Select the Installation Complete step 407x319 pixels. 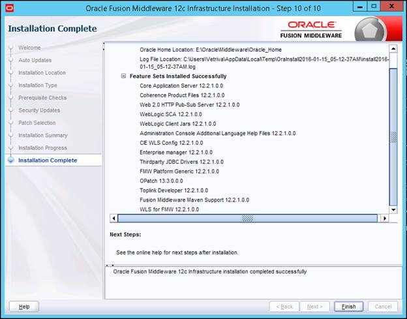(48, 160)
